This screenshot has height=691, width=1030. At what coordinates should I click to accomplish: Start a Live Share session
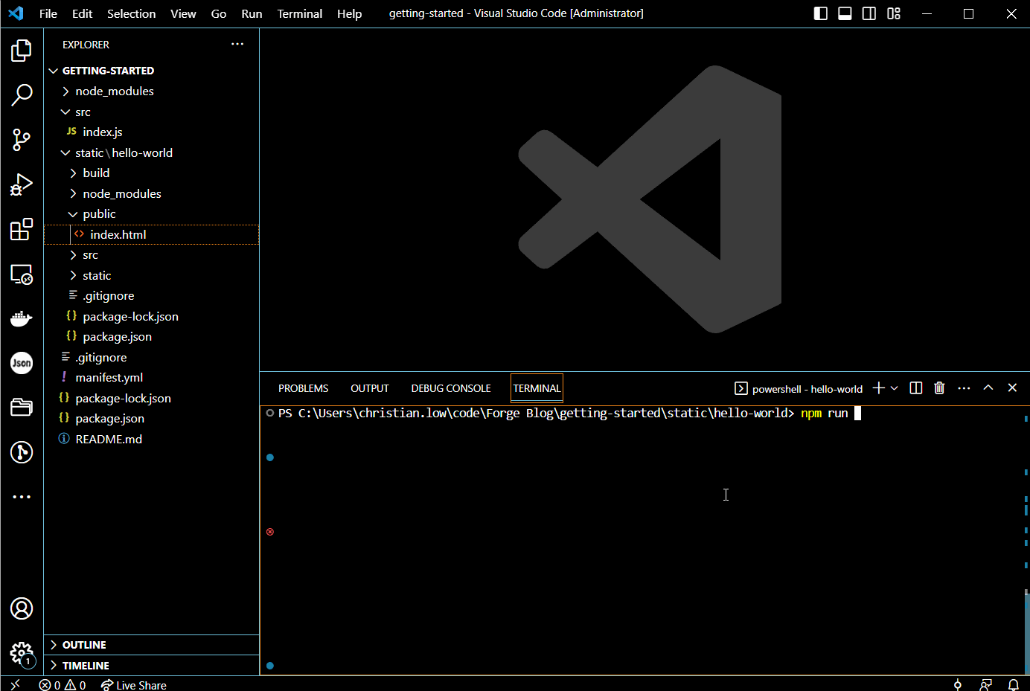click(133, 684)
